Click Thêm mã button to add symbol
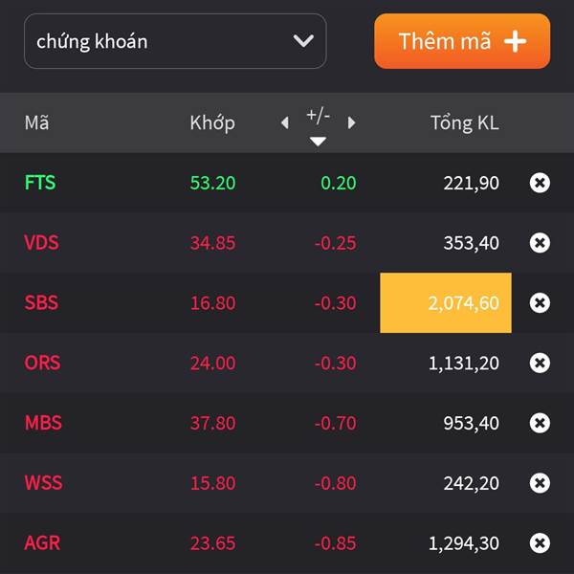The image size is (574, 574). [x=462, y=41]
